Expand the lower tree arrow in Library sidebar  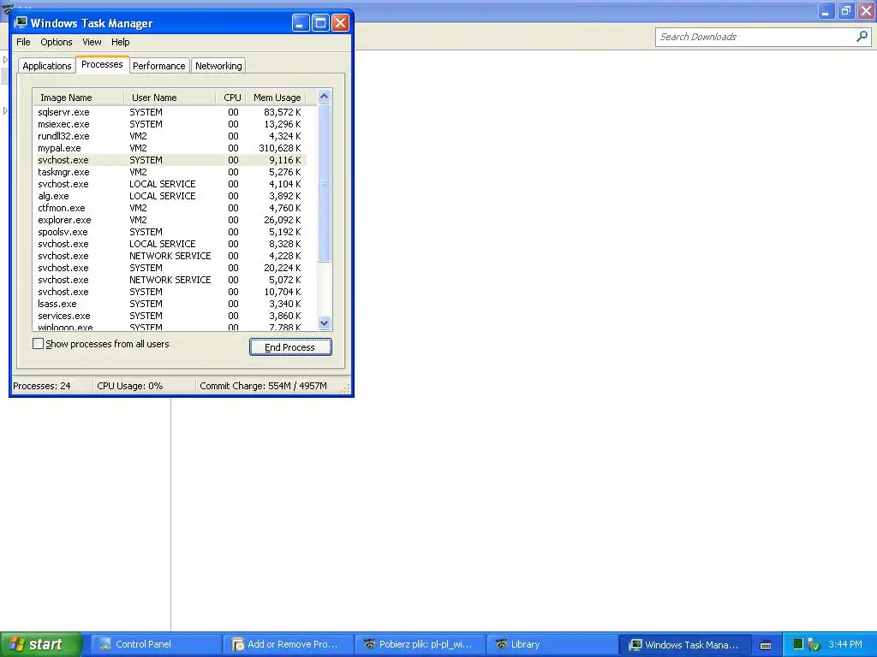point(5,110)
